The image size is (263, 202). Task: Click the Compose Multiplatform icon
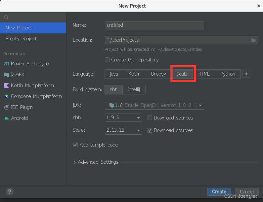point(7,96)
